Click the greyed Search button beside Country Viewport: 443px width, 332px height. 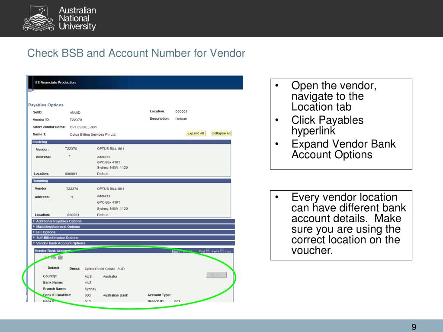216,275
